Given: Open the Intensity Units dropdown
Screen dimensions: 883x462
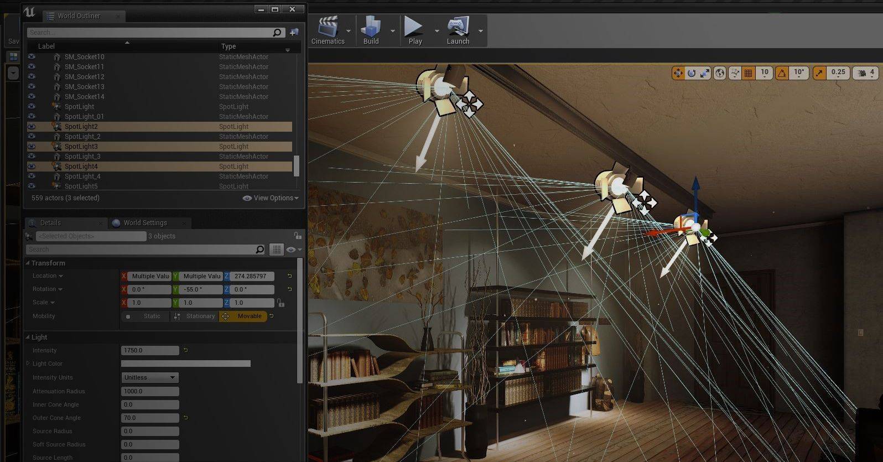Looking at the screenshot, I should [149, 377].
